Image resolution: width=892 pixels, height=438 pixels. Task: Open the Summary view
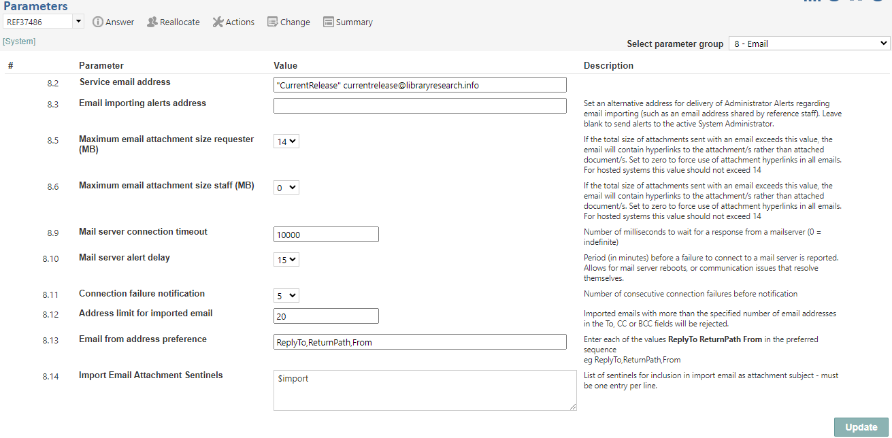pyautogui.click(x=348, y=22)
